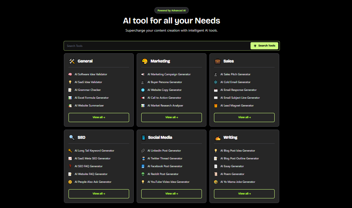This screenshot has height=208, width=352.
Task: Click the stacked books icon beside AI Website Summarizer
Action: (x=70, y=105)
